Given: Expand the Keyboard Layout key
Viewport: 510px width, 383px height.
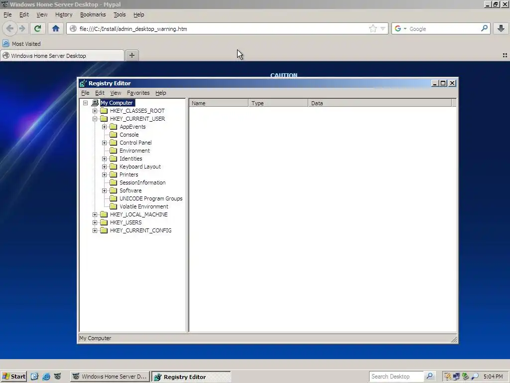Looking at the screenshot, I should click(x=105, y=167).
